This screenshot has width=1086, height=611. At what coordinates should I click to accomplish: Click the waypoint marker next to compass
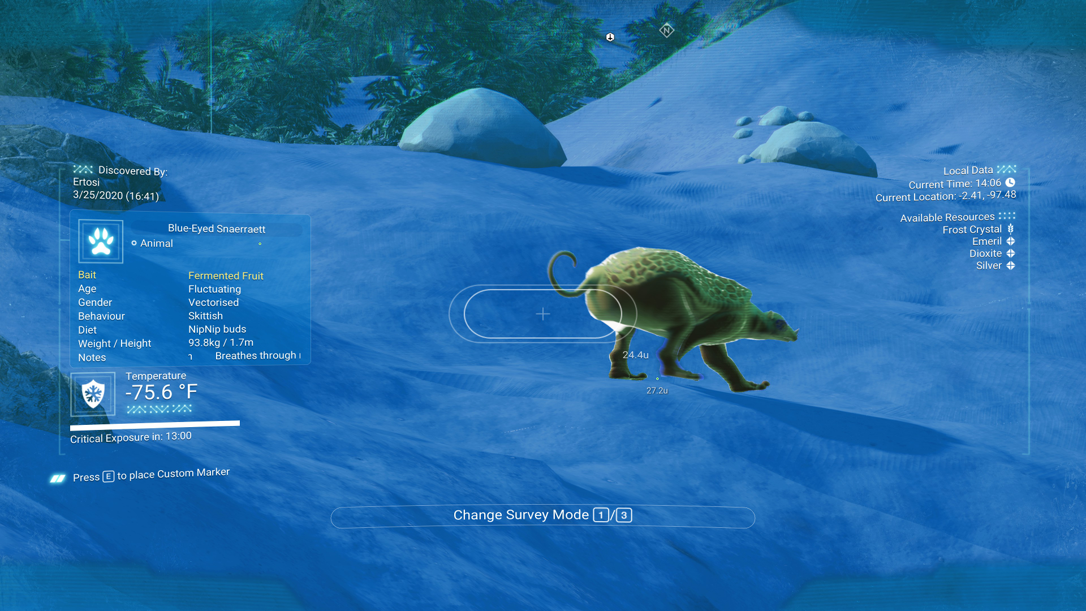tap(610, 37)
